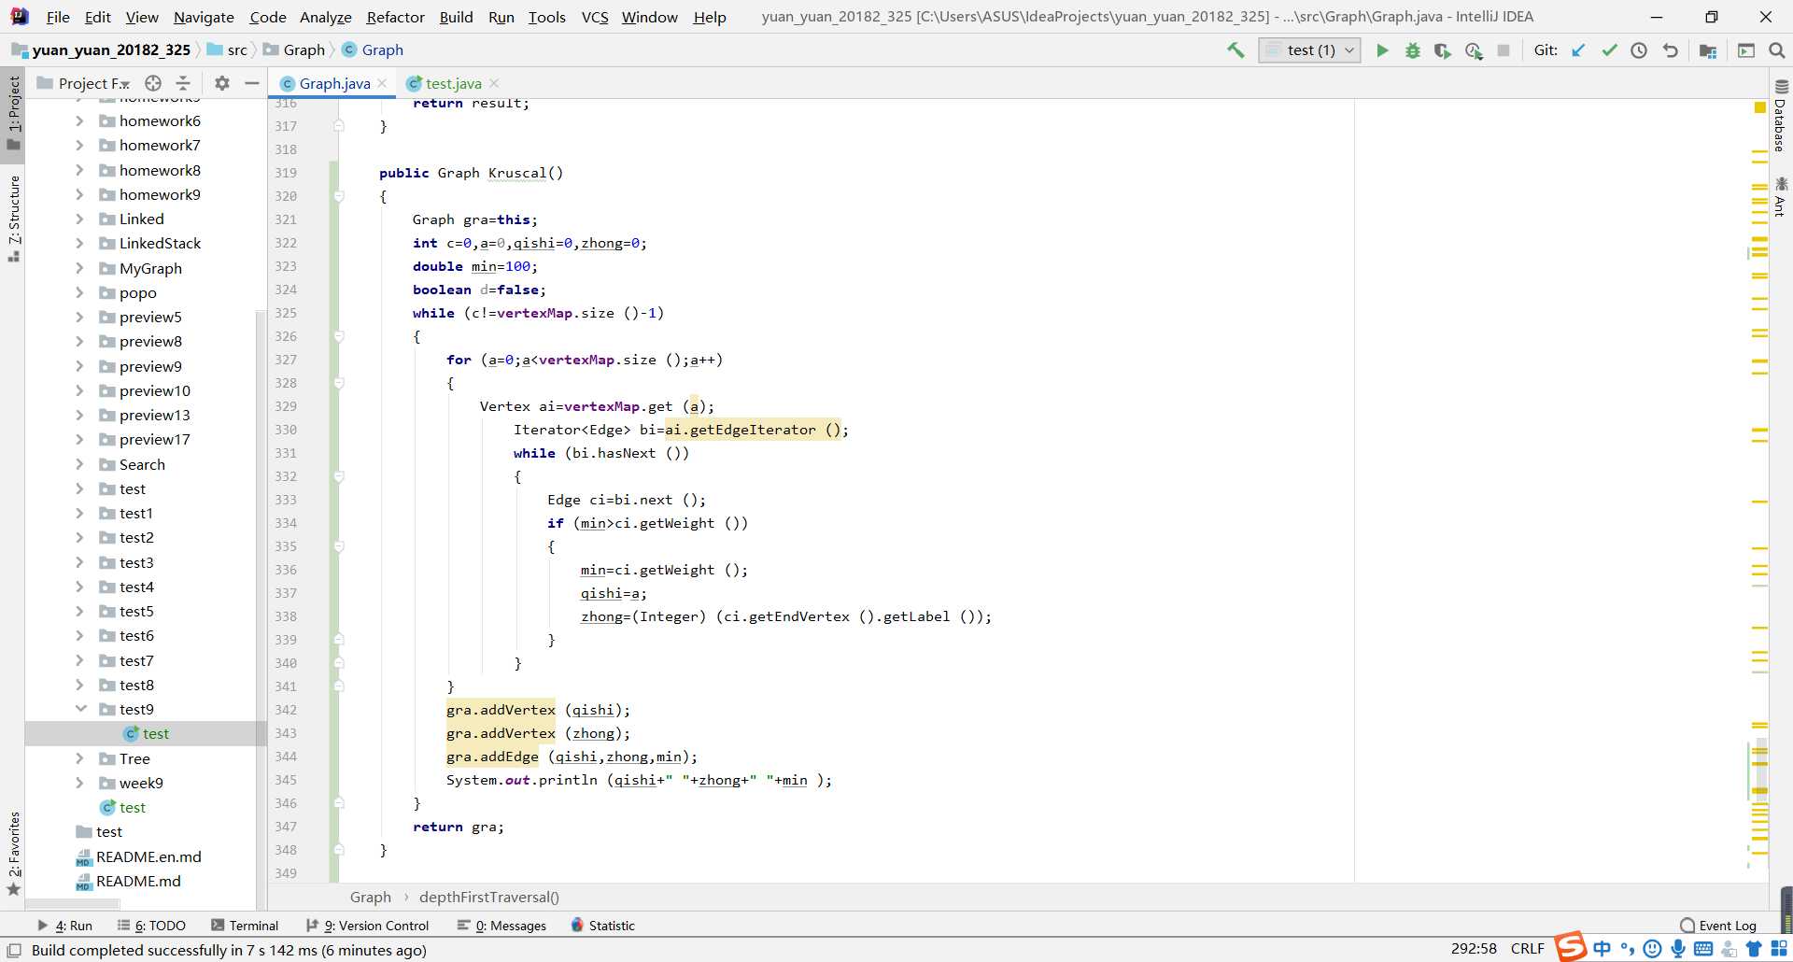Image resolution: width=1793 pixels, height=962 pixels.
Task: Fold the while block at line 326
Action: (339, 336)
